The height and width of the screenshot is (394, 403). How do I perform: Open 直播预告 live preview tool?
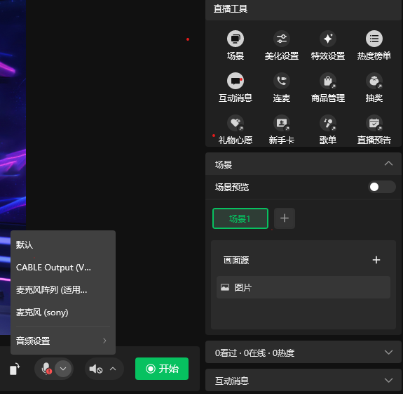pos(374,123)
